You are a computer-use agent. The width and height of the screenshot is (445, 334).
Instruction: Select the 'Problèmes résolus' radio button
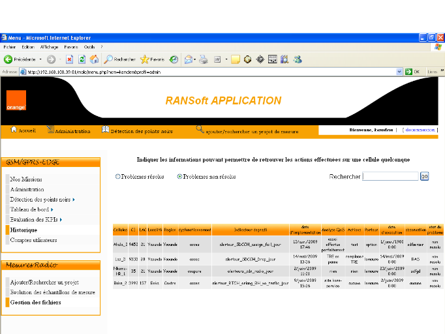click(x=118, y=176)
